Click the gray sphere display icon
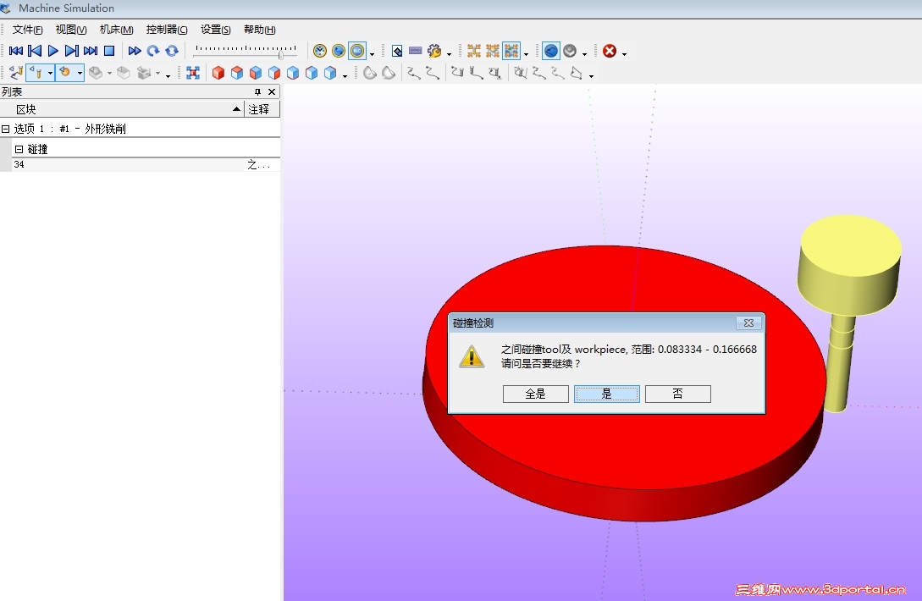 click(x=570, y=51)
